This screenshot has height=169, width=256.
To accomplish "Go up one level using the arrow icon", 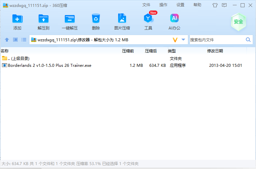I will (x=7, y=40).
